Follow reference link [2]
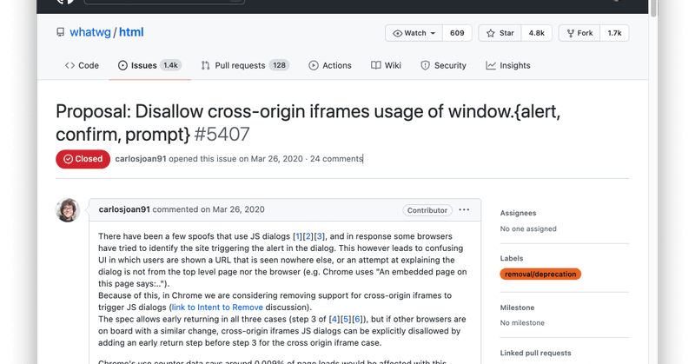The width and height of the screenshot is (695, 364). (308, 236)
